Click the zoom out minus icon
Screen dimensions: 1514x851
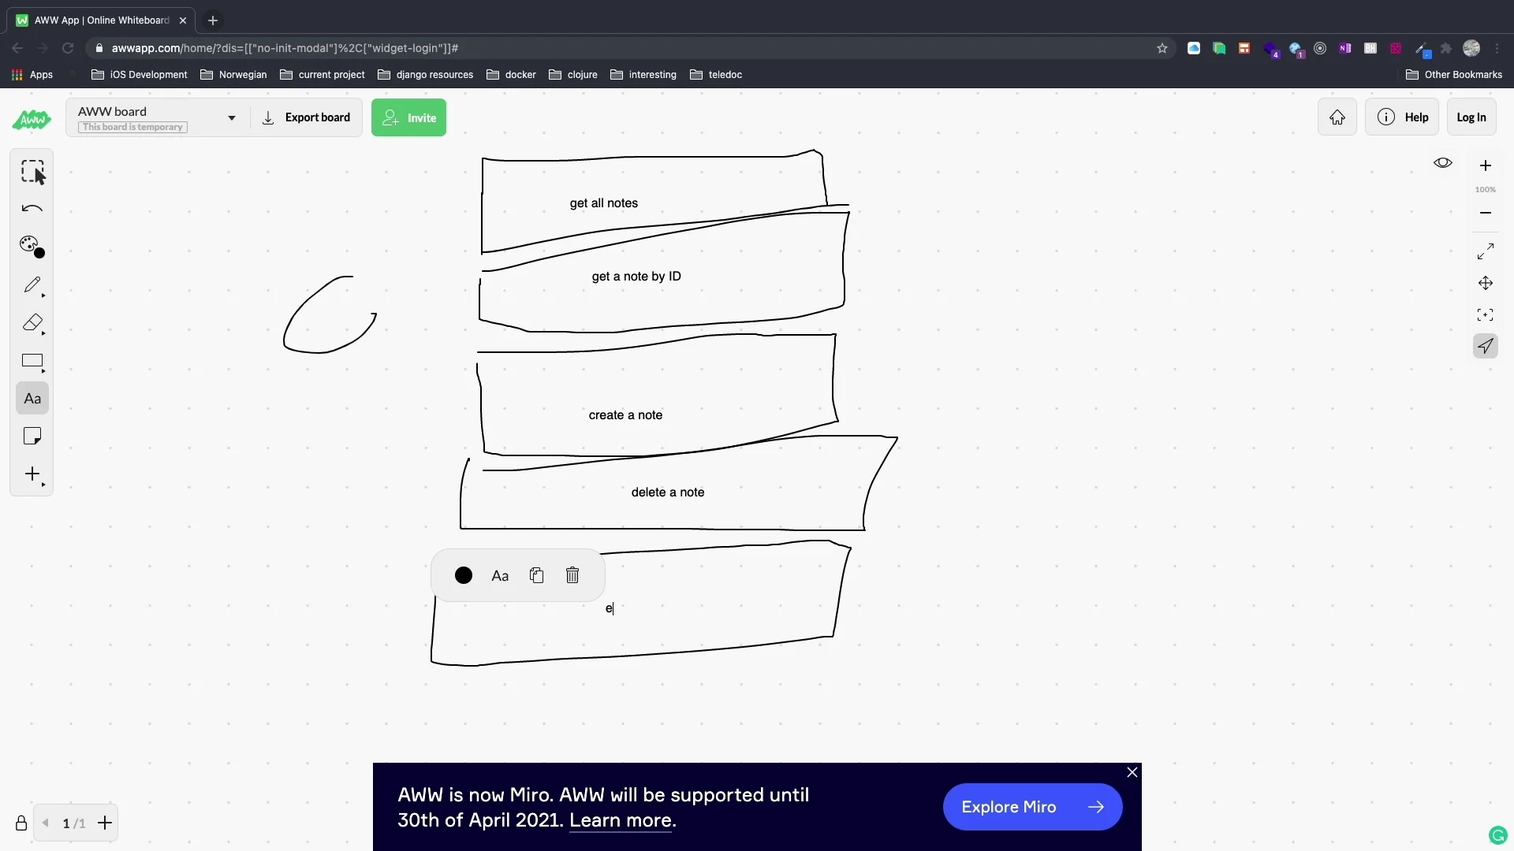(1486, 213)
